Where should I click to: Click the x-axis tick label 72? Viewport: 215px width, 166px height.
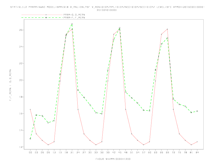tap(173, 152)
